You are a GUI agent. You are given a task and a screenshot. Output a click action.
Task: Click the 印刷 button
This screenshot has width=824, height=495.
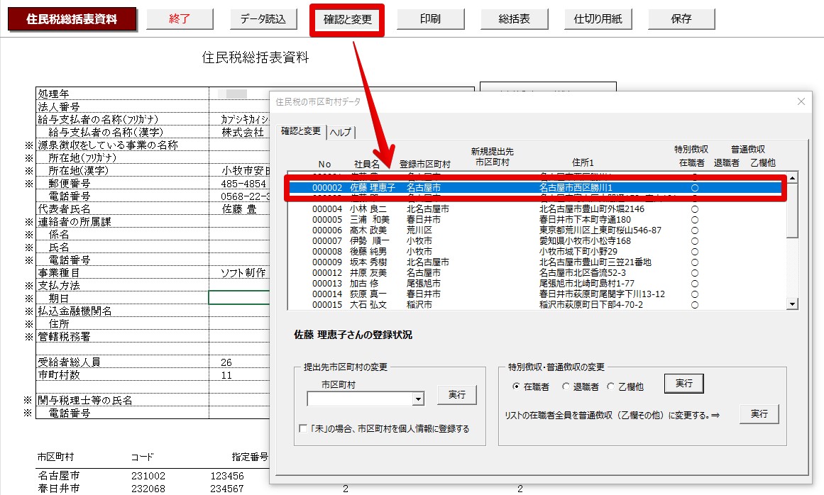430,19
